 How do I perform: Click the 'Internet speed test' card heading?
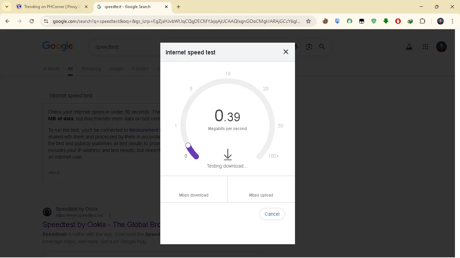(x=71, y=95)
